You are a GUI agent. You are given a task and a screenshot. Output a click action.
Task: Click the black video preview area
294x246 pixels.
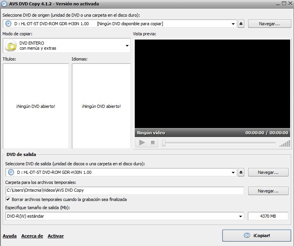[212, 84]
